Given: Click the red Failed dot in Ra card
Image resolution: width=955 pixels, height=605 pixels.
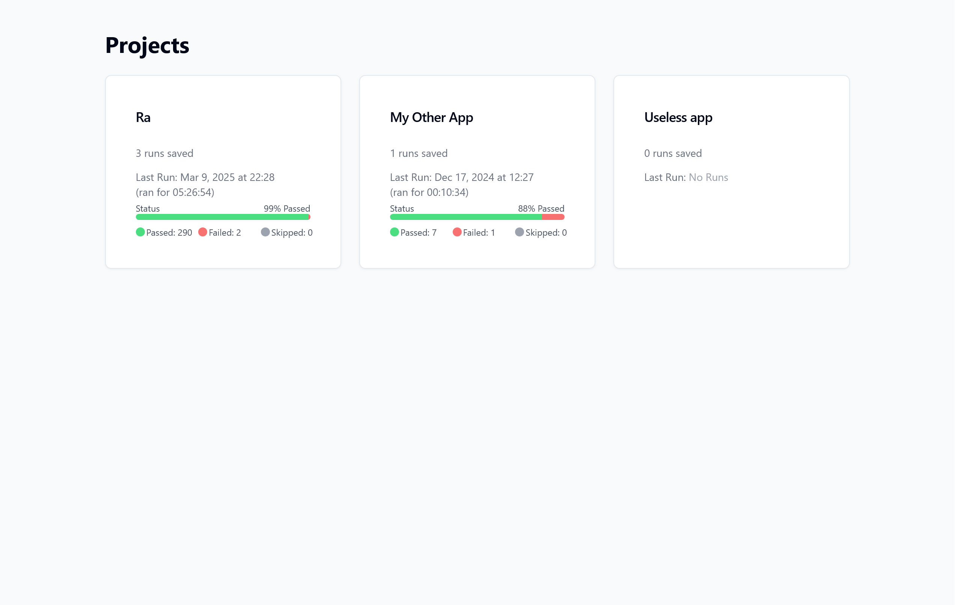Looking at the screenshot, I should point(203,232).
